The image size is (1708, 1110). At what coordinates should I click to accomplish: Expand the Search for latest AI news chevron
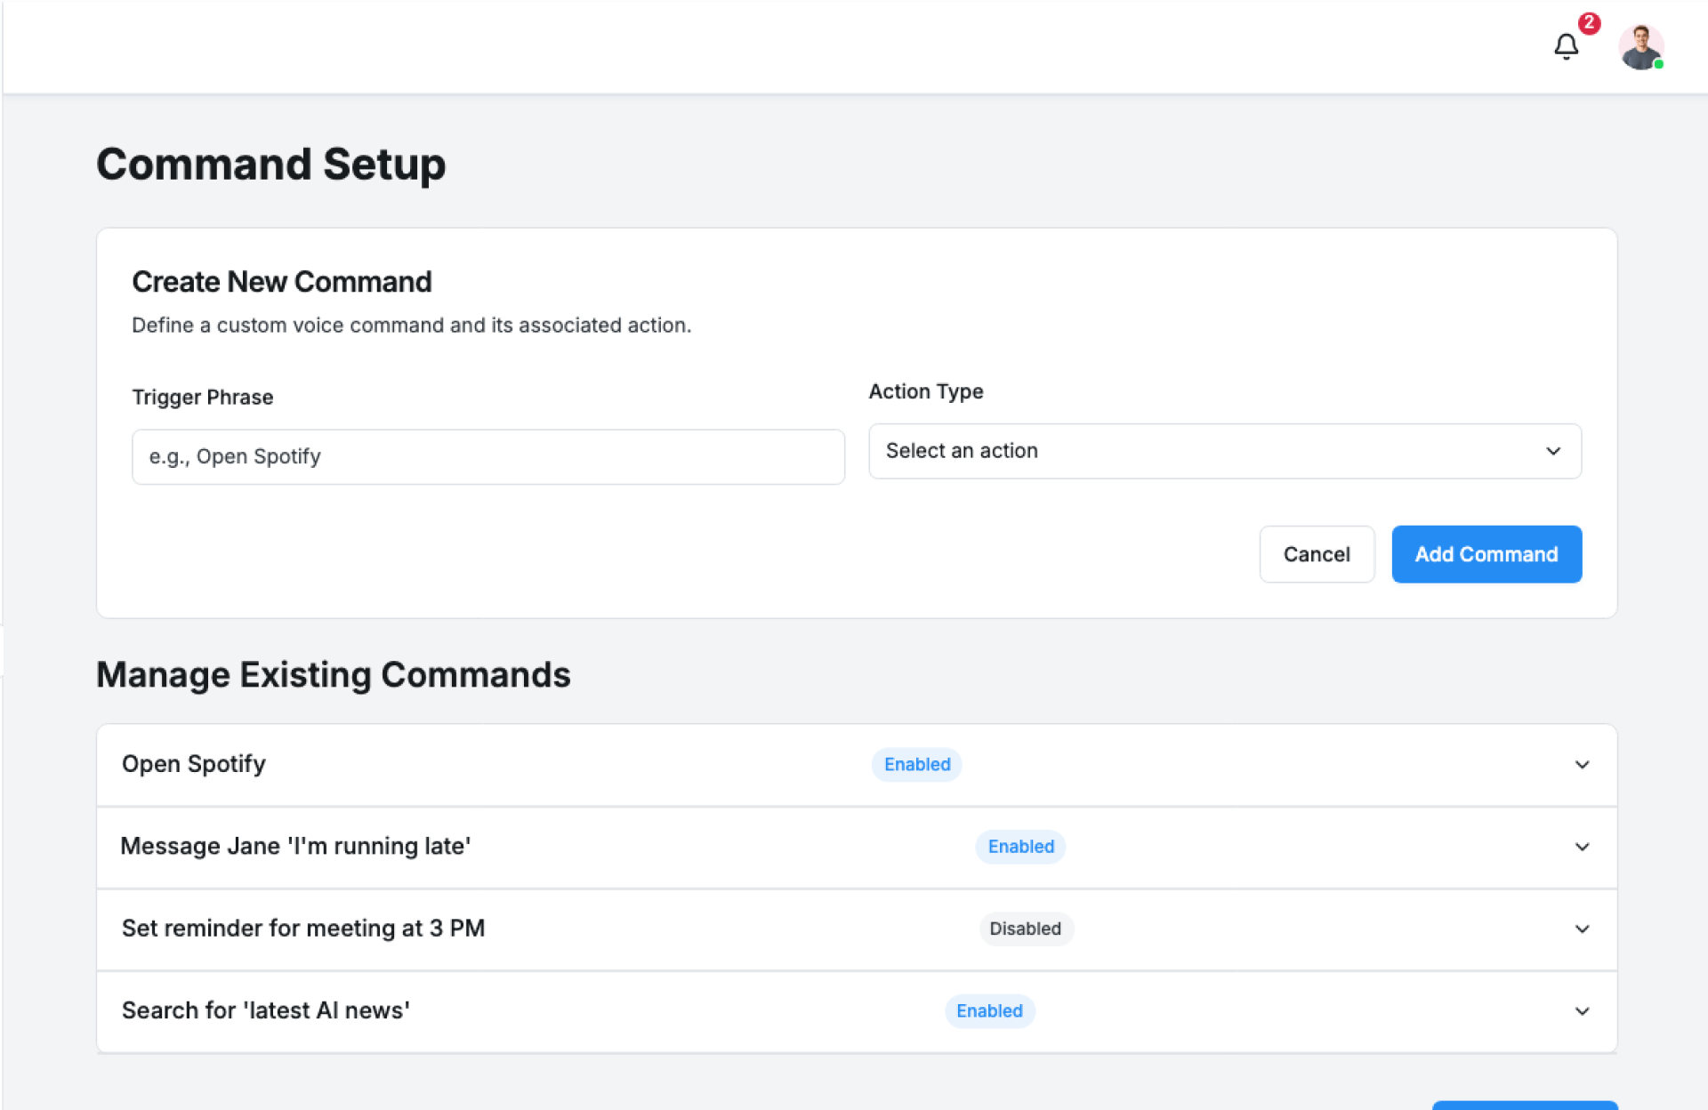coord(1582,1011)
